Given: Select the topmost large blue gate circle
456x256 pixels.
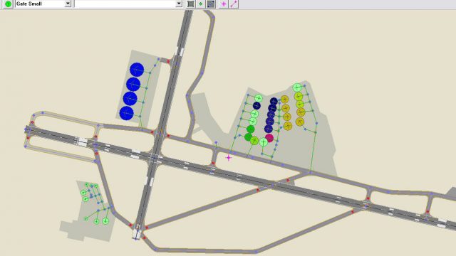Looking at the screenshot, I should [x=137, y=70].
